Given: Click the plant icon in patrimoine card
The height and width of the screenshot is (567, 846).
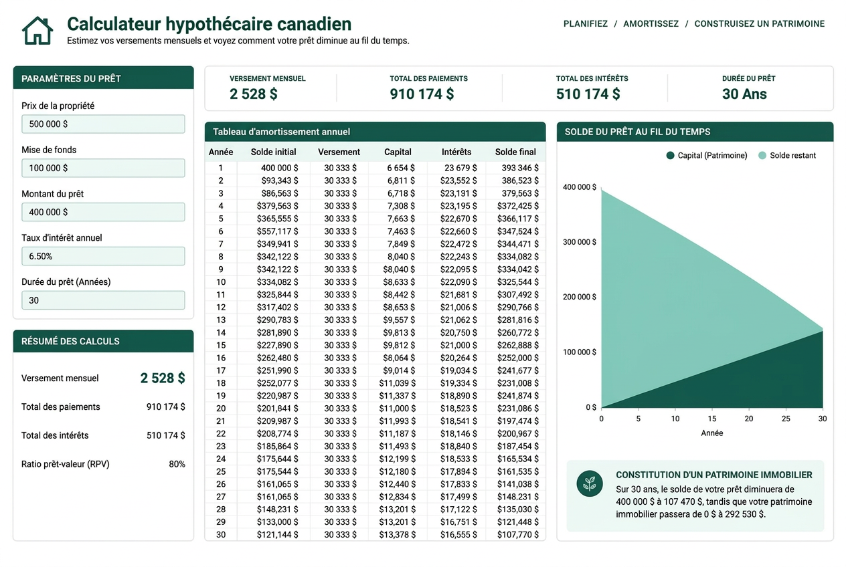Looking at the screenshot, I should pyautogui.click(x=590, y=483).
